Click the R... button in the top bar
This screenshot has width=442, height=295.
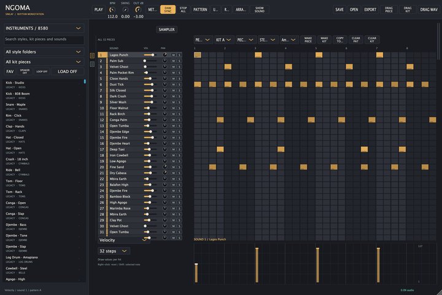(227, 10)
